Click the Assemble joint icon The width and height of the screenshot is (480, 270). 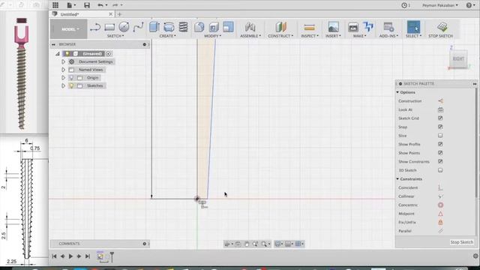[250, 27]
